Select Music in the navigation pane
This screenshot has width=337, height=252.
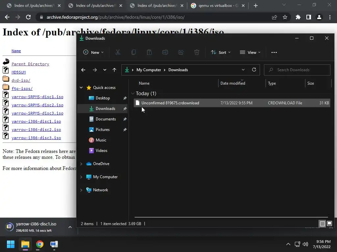pyautogui.click(x=101, y=140)
